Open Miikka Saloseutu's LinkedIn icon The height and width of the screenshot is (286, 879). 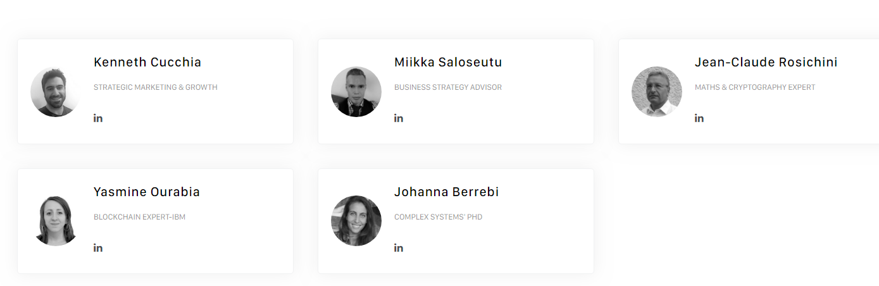tap(399, 118)
